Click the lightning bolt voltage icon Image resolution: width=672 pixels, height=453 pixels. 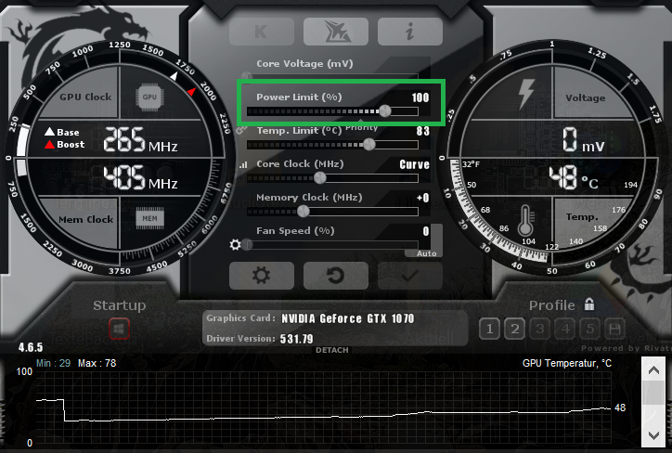click(x=526, y=94)
